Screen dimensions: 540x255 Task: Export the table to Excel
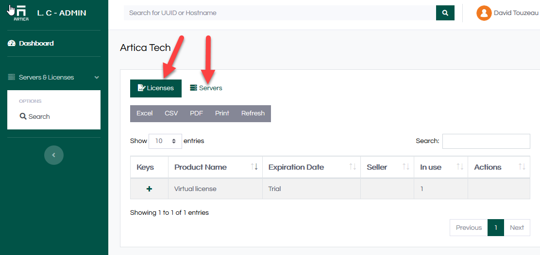point(144,113)
